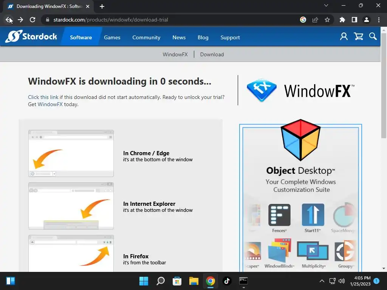Bookmark this page with the star icon
This screenshot has width=387, height=290.
click(x=327, y=20)
